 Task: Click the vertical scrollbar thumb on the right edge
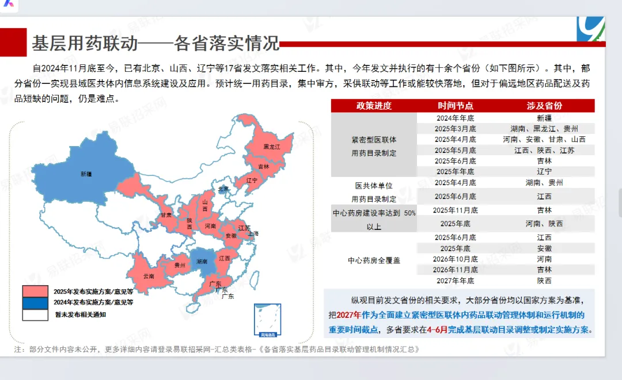click(x=620, y=203)
